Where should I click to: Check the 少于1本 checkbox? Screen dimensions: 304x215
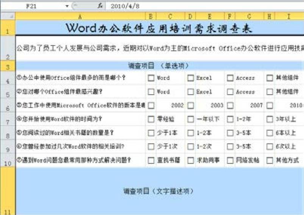click(151, 133)
